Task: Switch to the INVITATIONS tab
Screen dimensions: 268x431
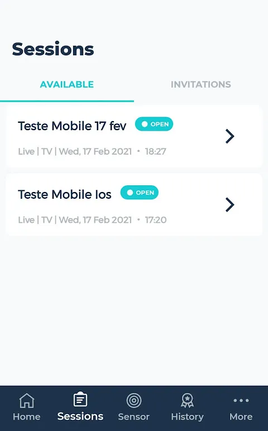Action: [x=201, y=84]
